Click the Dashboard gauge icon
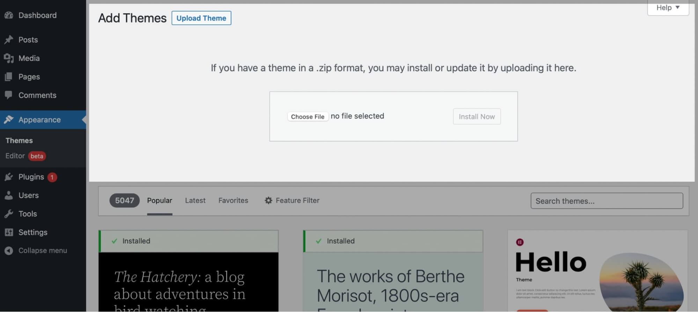698x312 pixels. [x=9, y=15]
